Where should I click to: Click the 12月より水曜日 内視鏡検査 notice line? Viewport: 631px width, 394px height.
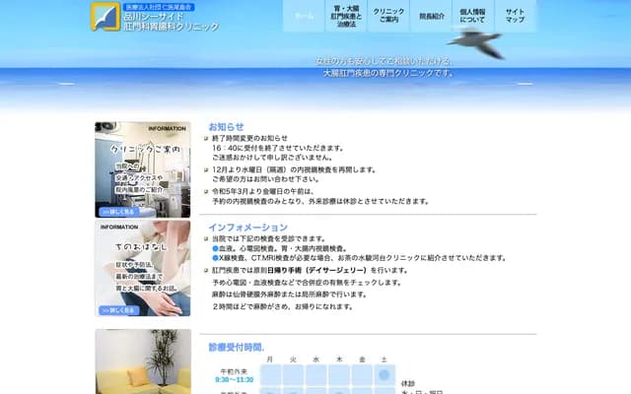point(294,169)
